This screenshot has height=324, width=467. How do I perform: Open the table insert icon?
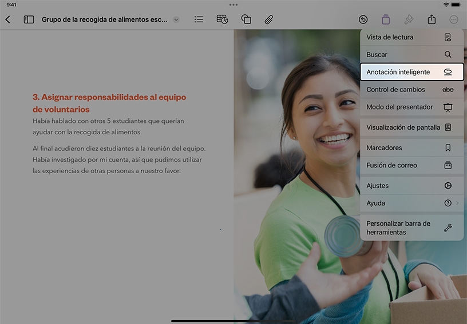point(222,19)
